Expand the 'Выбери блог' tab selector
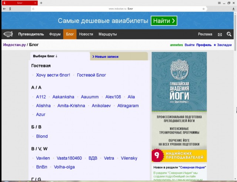 click(x=45, y=56)
